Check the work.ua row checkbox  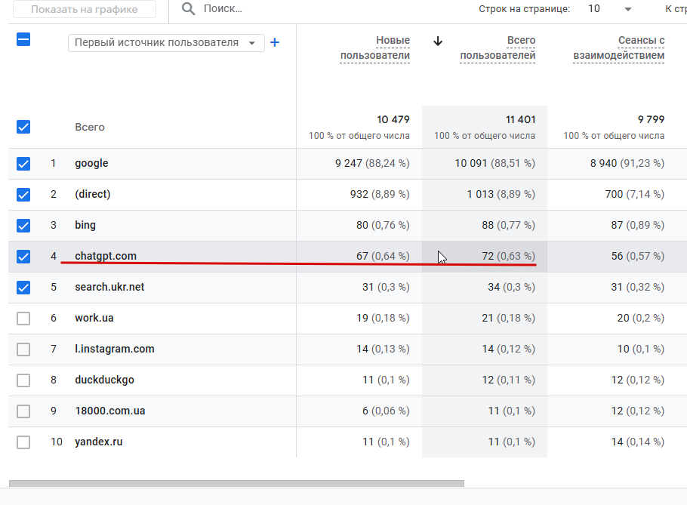tap(23, 319)
